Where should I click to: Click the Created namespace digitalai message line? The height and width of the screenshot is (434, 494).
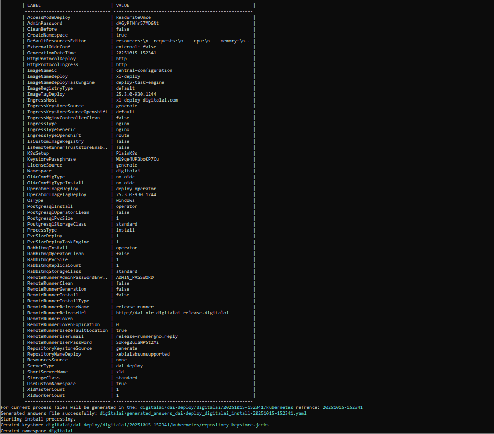35,431
